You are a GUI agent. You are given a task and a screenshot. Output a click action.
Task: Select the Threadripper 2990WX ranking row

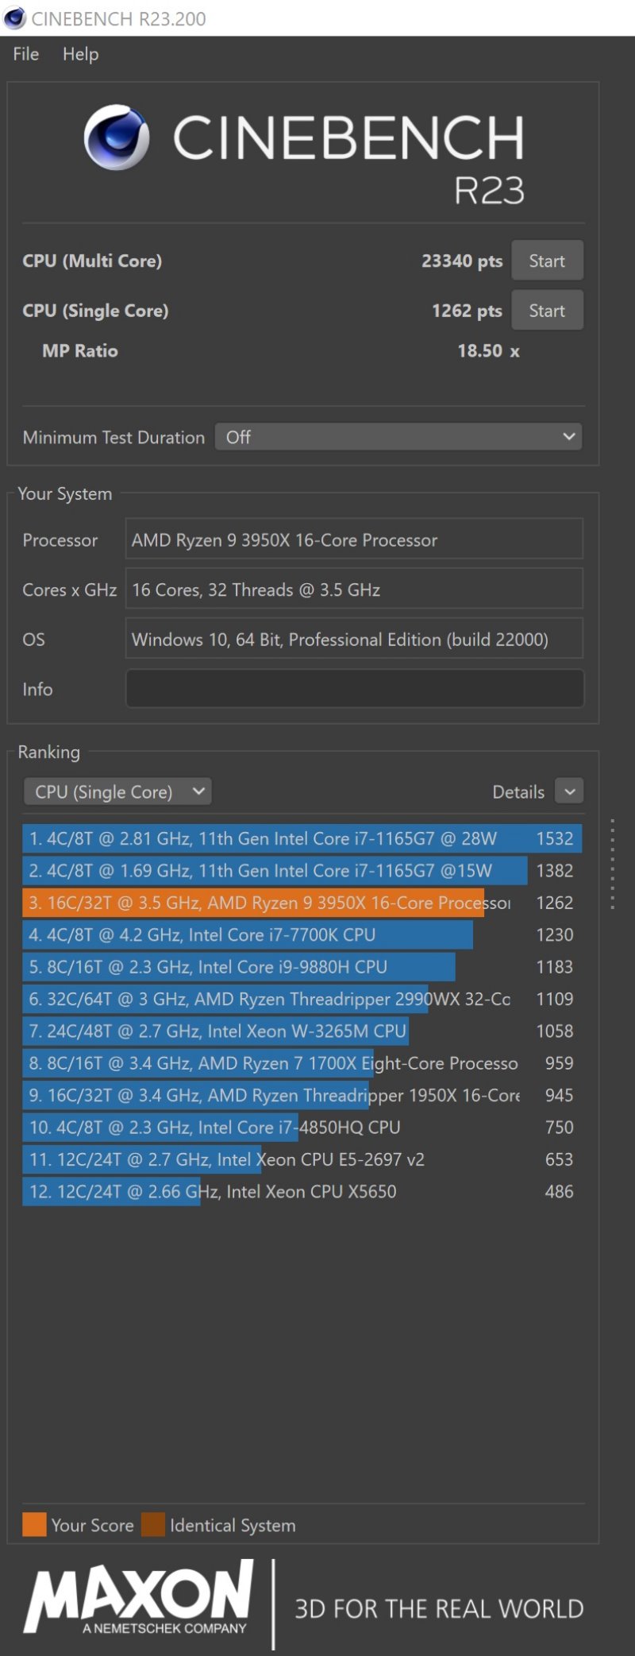(x=302, y=999)
